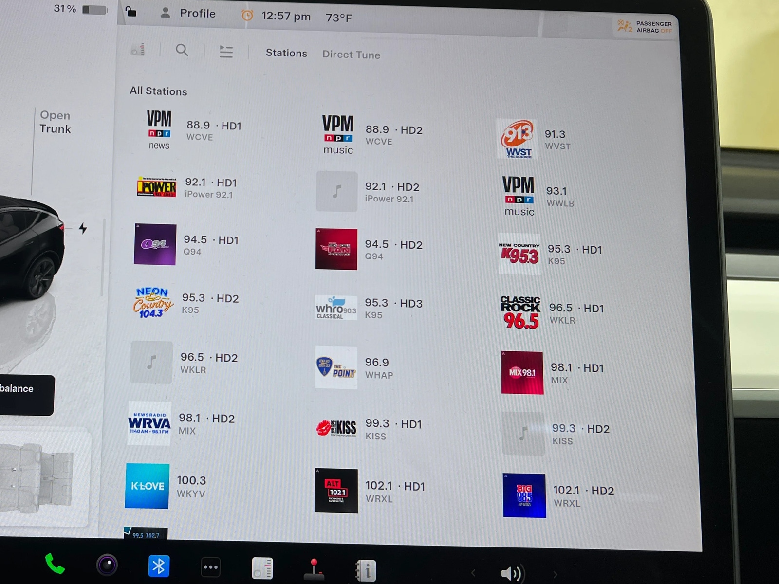
Task: Open the owner's manual info icon
Action: tap(366, 570)
